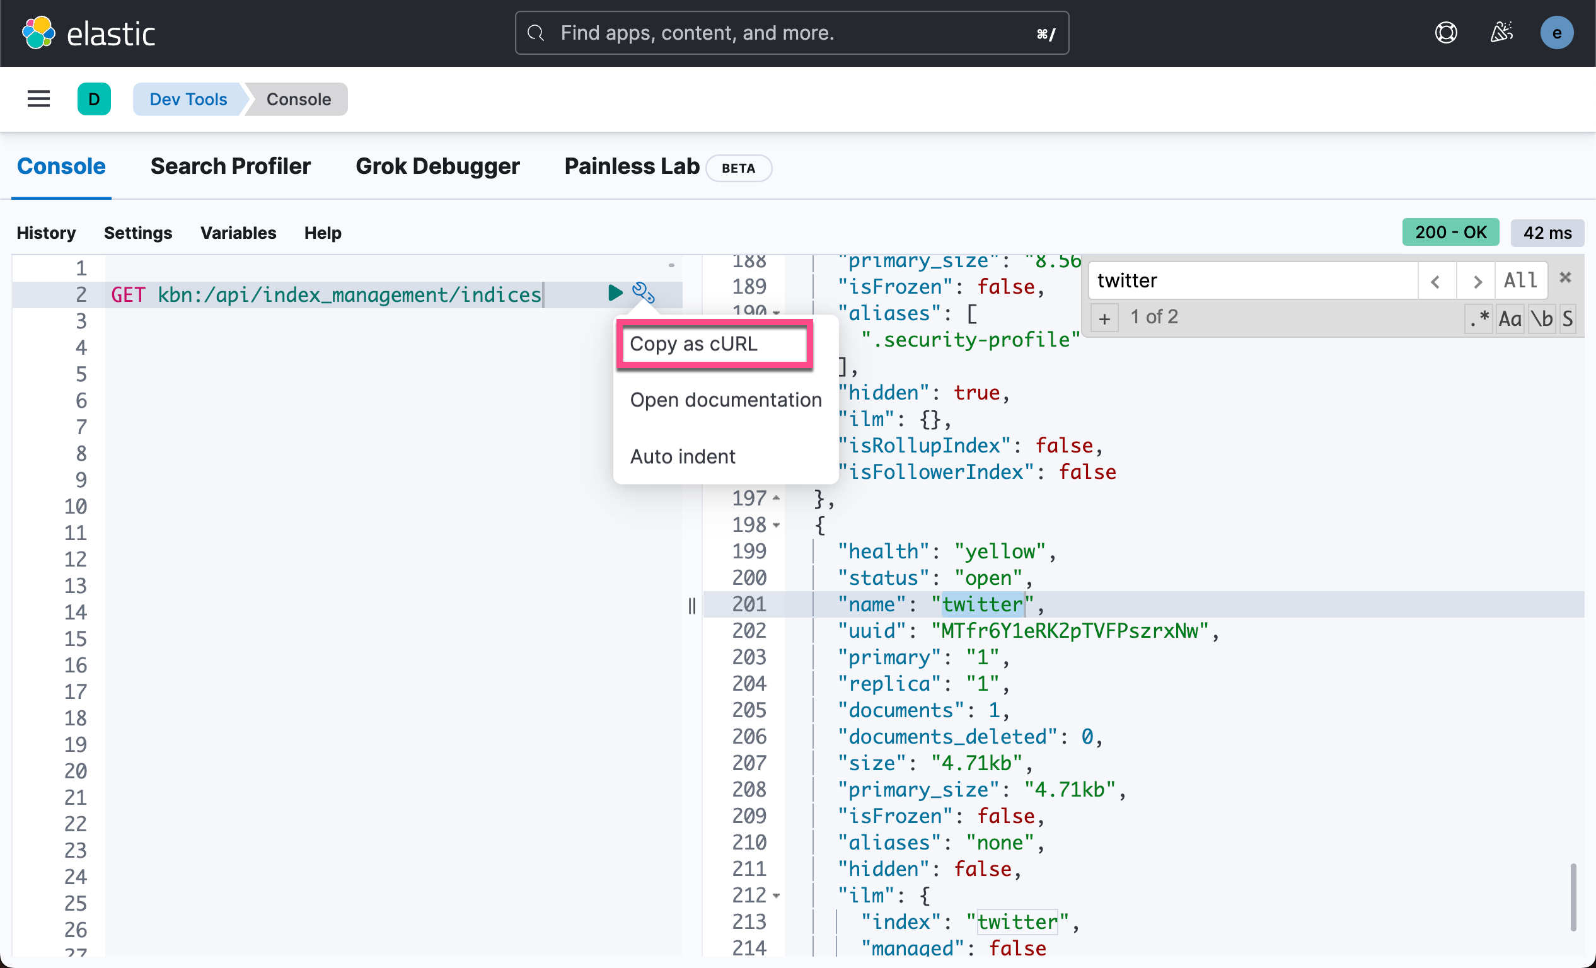
Task: Toggle whole word search option
Action: point(1542,318)
